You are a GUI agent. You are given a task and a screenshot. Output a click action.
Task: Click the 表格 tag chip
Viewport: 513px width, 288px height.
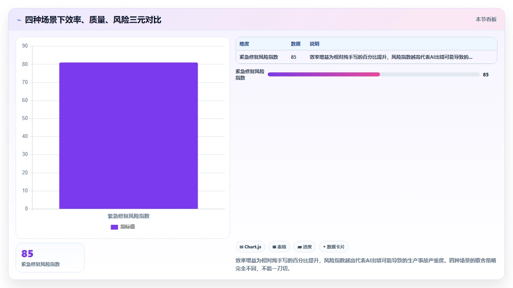point(279,247)
